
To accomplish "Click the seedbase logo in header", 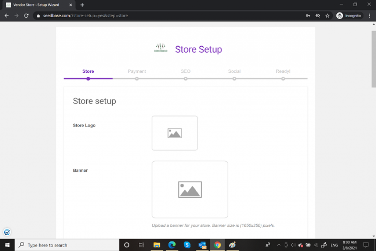I will click(x=160, y=49).
